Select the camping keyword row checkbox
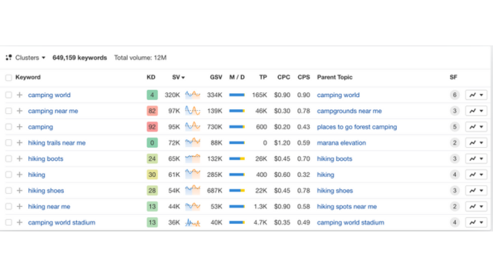Screen dimensions: 493x277 point(8,127)
